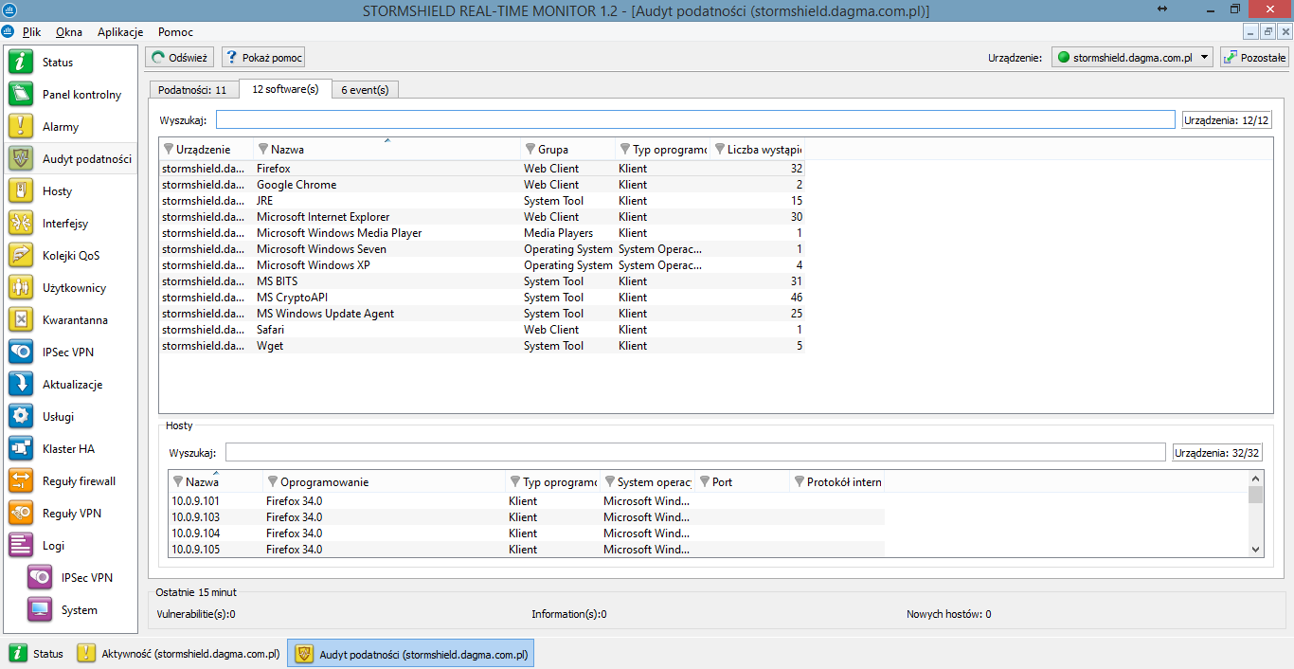Open filter on Nazwa column in software table
The image size is (1294, 669).
(263, 150)
